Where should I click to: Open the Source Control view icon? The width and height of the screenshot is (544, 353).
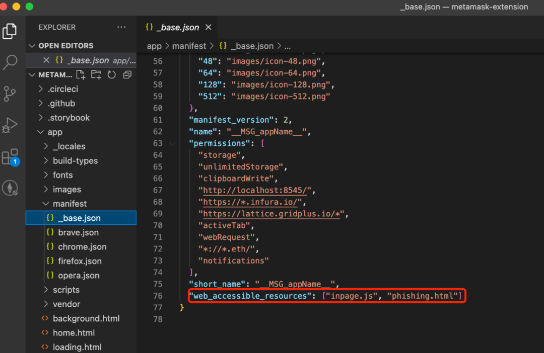tap(10, 94)
